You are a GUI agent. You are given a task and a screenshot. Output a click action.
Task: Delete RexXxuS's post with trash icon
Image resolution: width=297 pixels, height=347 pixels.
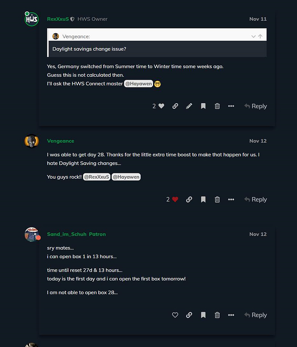coord(217,106)
